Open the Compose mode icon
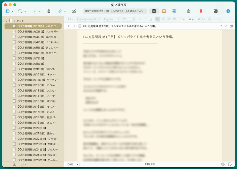Screen dimensions: 237x169 pos(216,11)
